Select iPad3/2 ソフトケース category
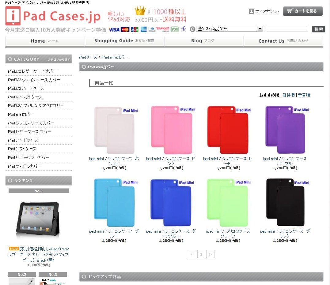The height and width of the screenshot is (285, 330). tap(25, 97)
